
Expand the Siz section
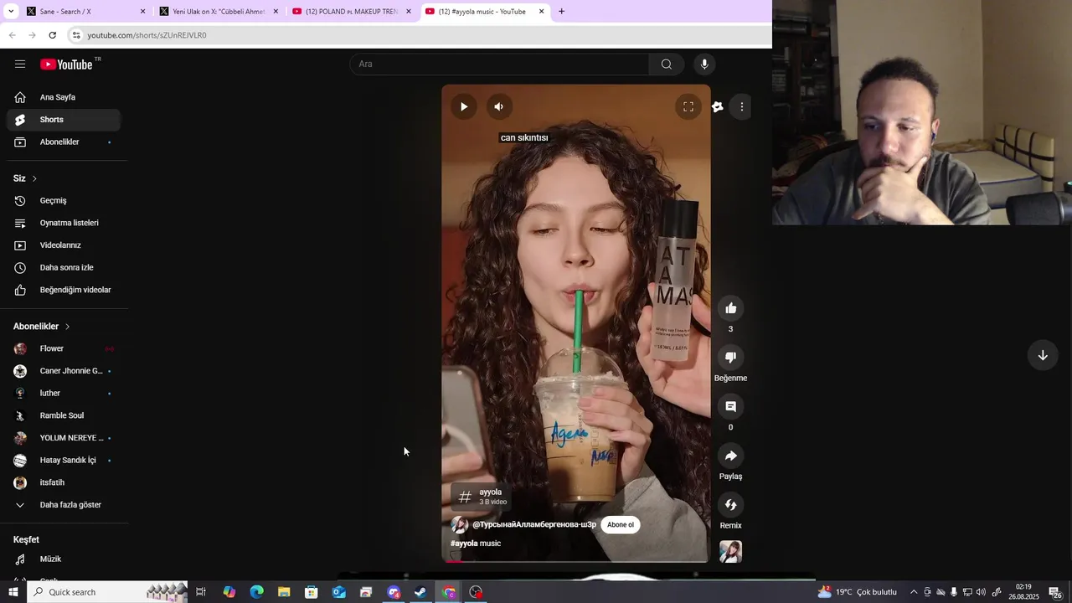[x=25, y=178]
